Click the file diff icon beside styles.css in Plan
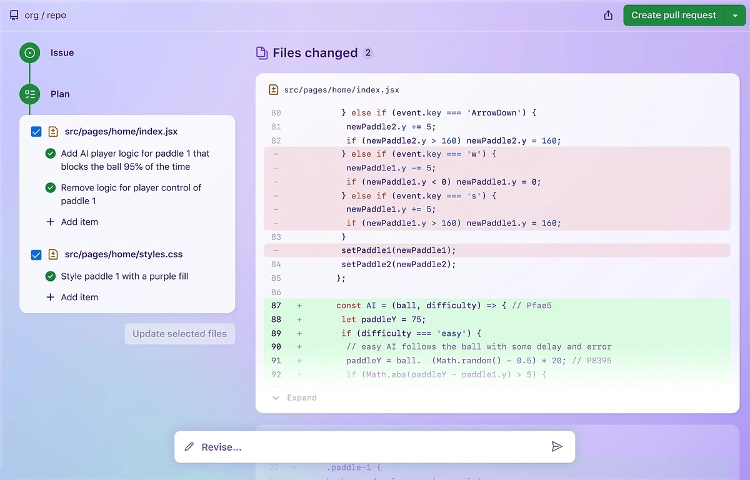Image resolution: width=750 pixels, height=480 pixels. coord(53,255)
